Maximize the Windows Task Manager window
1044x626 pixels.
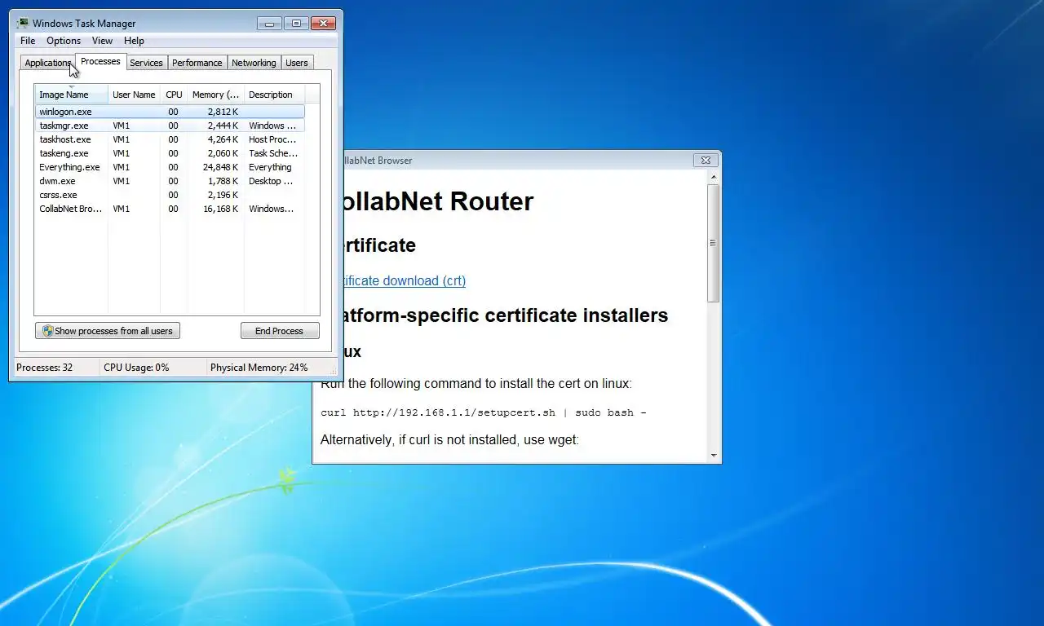(296, 24)
